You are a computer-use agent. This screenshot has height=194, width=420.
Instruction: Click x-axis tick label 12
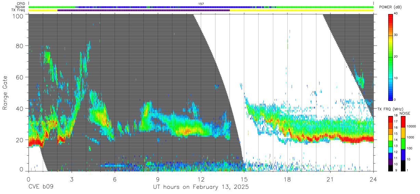(x=201, y=179)
